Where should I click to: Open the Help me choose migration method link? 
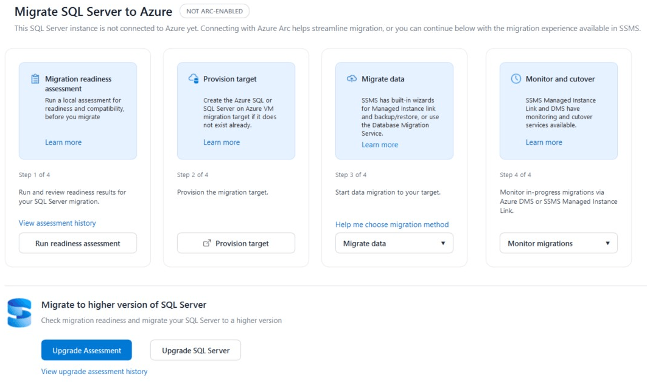392,224
